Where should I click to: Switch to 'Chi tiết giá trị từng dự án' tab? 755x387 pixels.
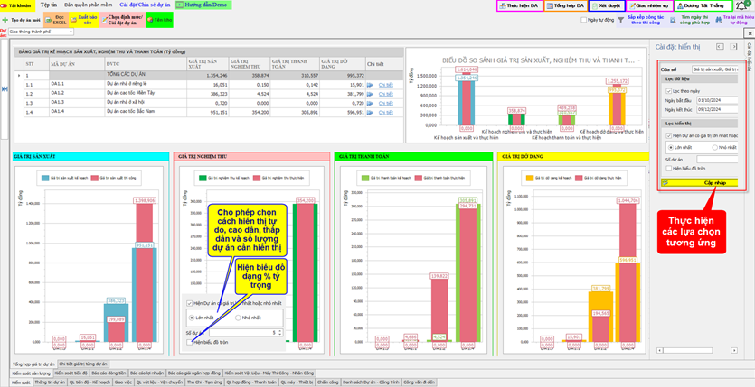coord(82,364)
